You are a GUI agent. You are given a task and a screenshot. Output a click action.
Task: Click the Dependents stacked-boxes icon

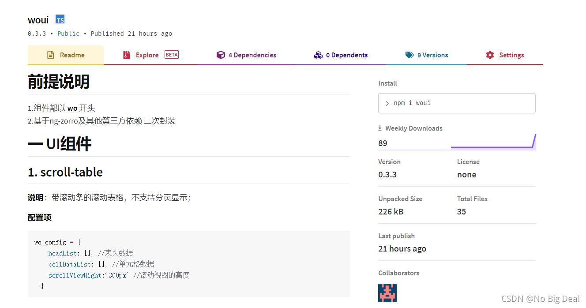[x=318, y=55]
